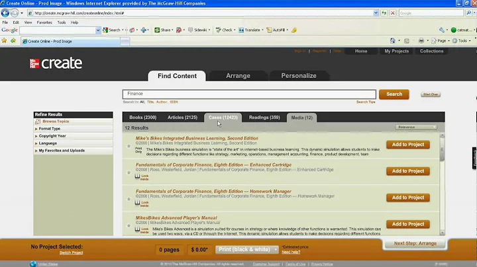The image size is (477, 267).
Task: Click the RSS feeds icon in command bar
Action: point(406,41)
